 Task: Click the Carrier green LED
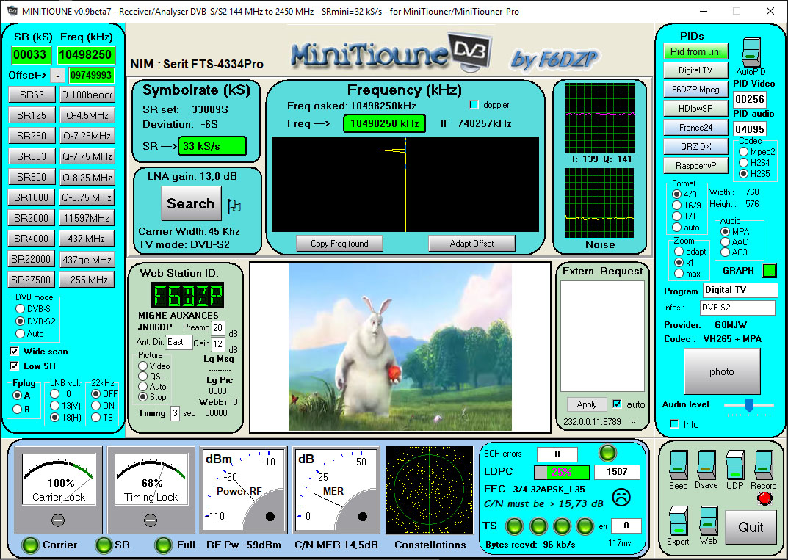pos(31,545)
